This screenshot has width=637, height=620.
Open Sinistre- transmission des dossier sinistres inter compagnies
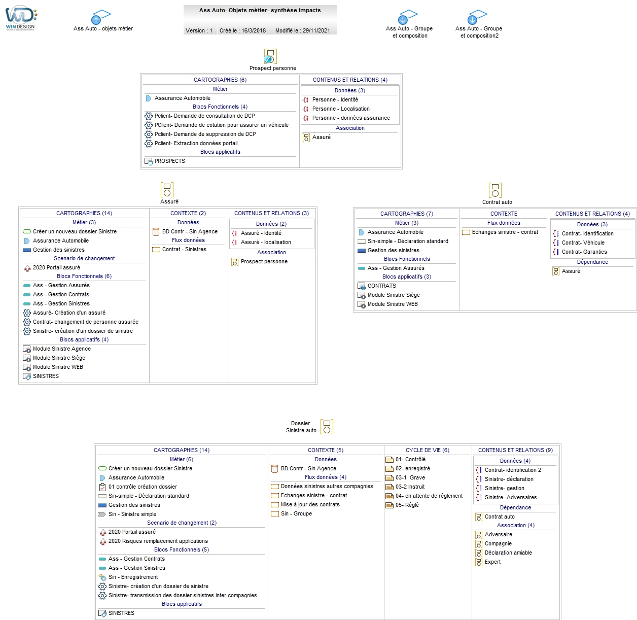[183, 596]
